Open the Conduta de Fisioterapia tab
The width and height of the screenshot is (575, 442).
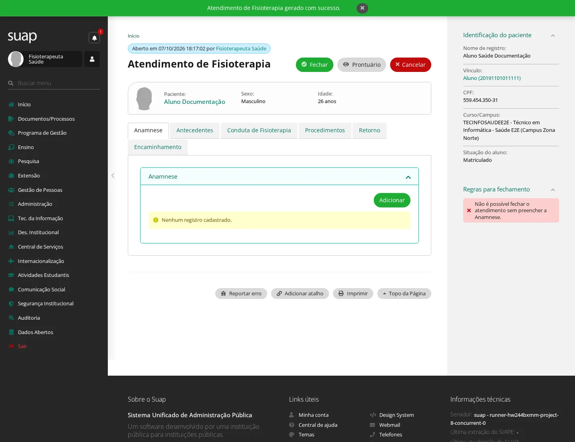pos(259,130)
